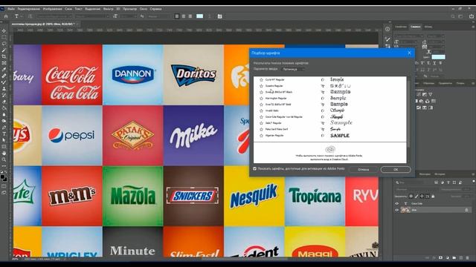The height and width of the screenshot is (267, 476).
Task: Open the Character panel options menu
Action: 473,27
